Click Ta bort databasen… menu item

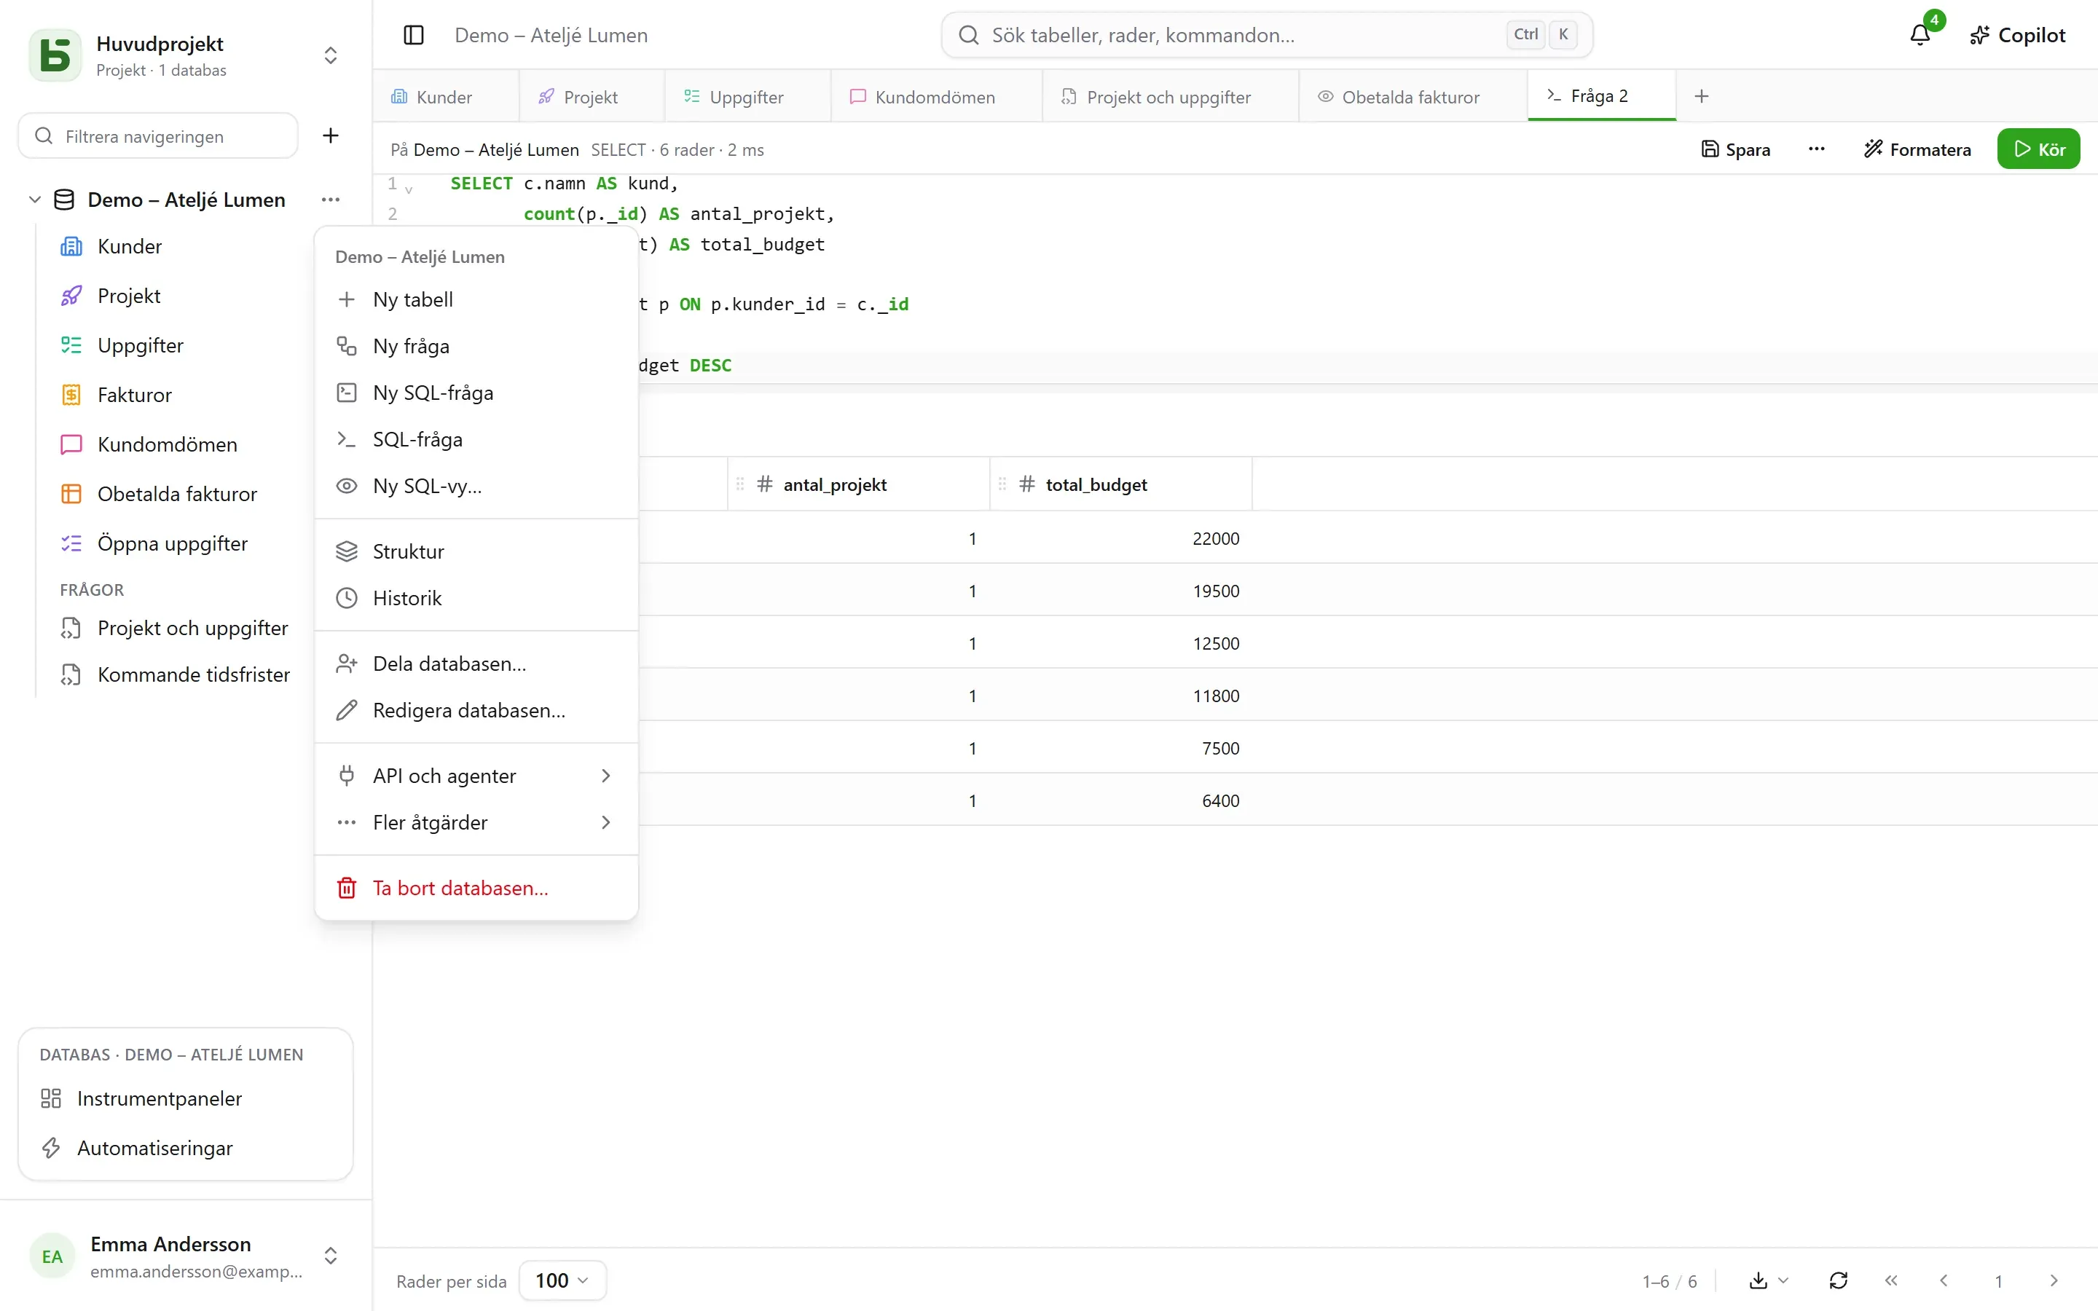476,888
